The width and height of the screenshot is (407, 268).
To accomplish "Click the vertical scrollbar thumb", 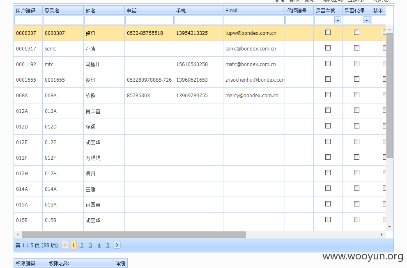I will 389,96.
